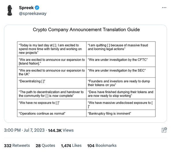Click the 104 Bookmarks count
Screen dimensions: 171x152
tap(102, 145)
